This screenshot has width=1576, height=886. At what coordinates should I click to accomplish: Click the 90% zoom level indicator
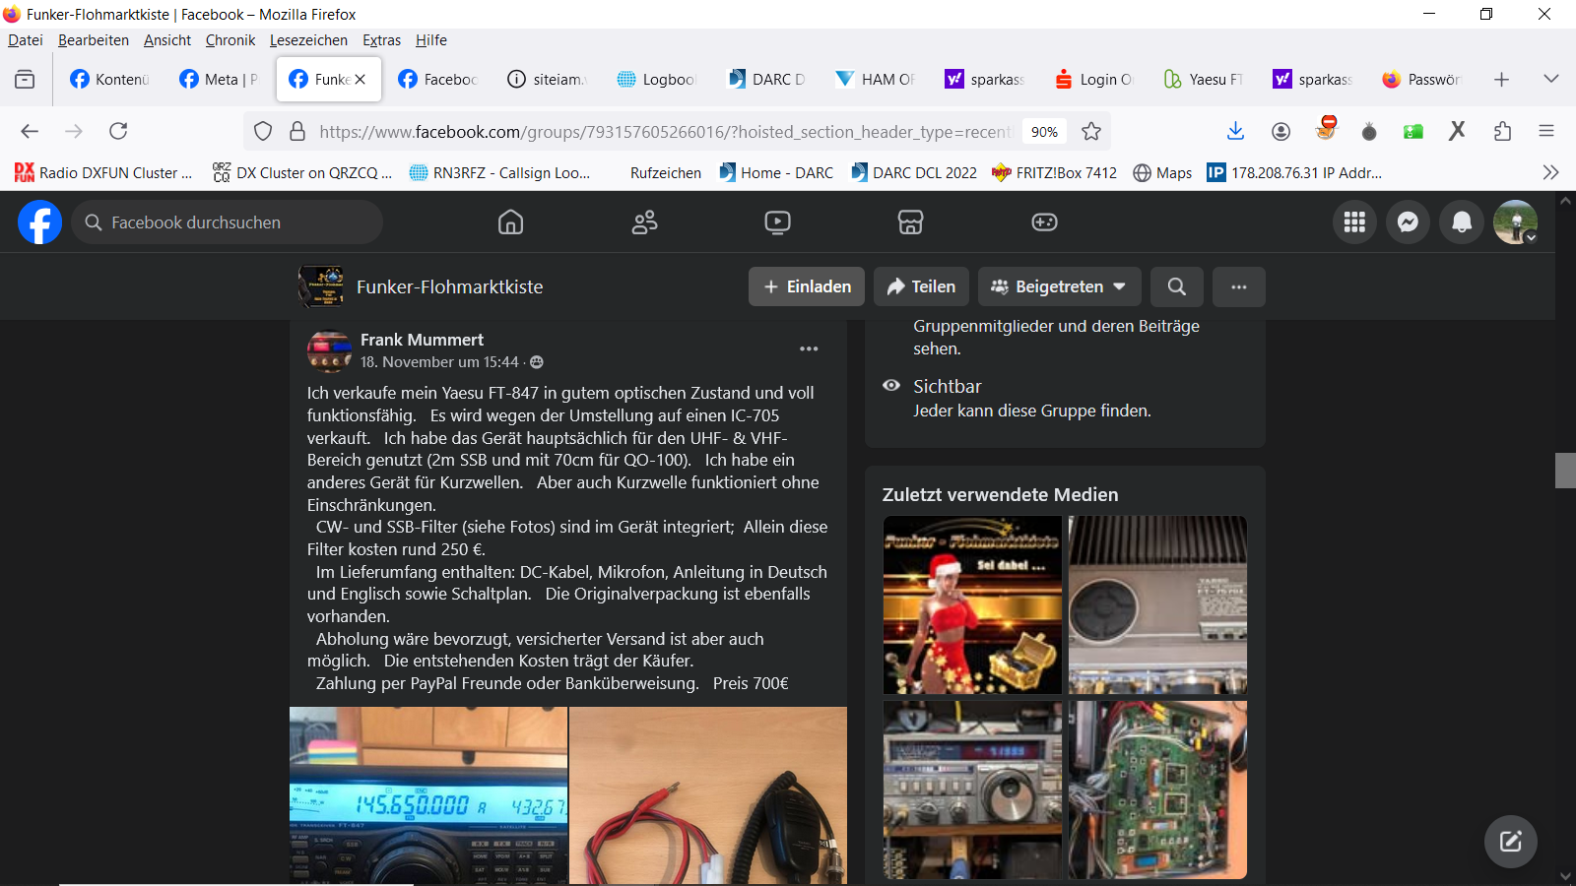tap(1044, 132)
